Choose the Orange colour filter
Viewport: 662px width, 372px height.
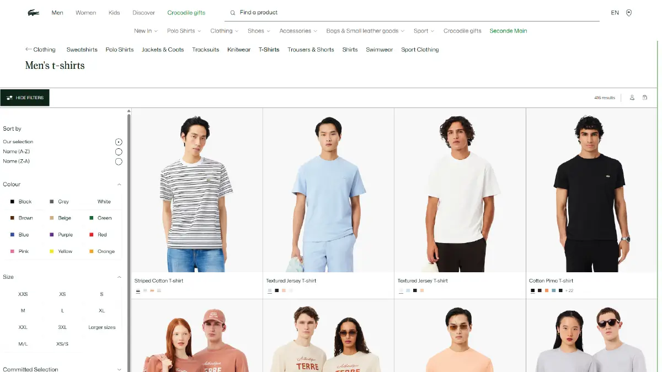click(102, 251)
